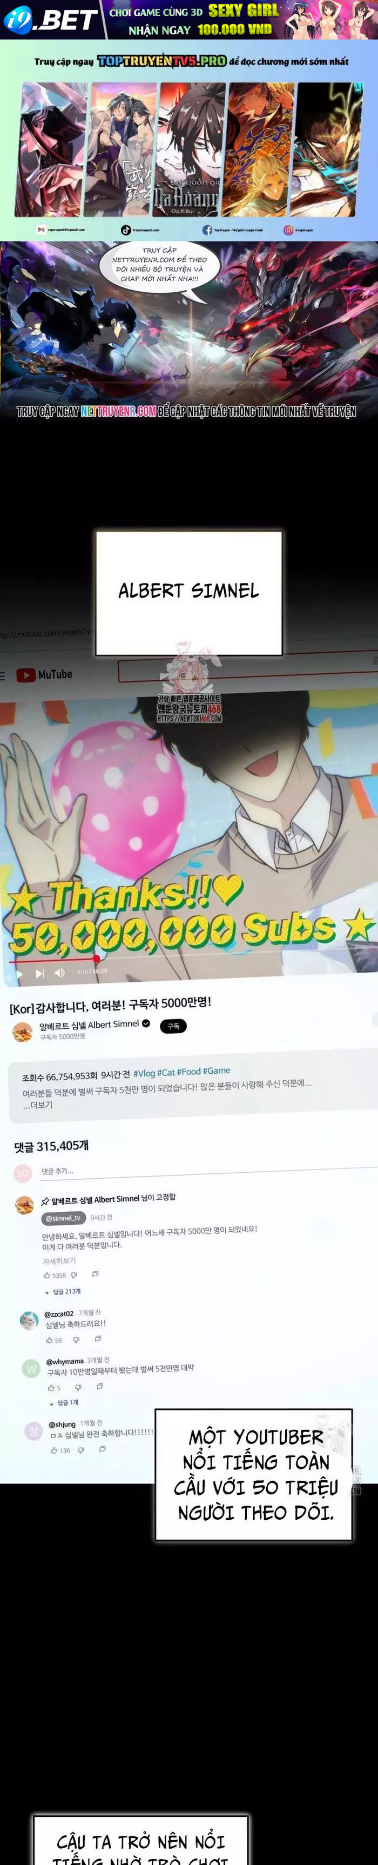Like the pinned @simnel_tv comment
The height and width of the screenshot is (1865, 378).
coord(47,1276)
